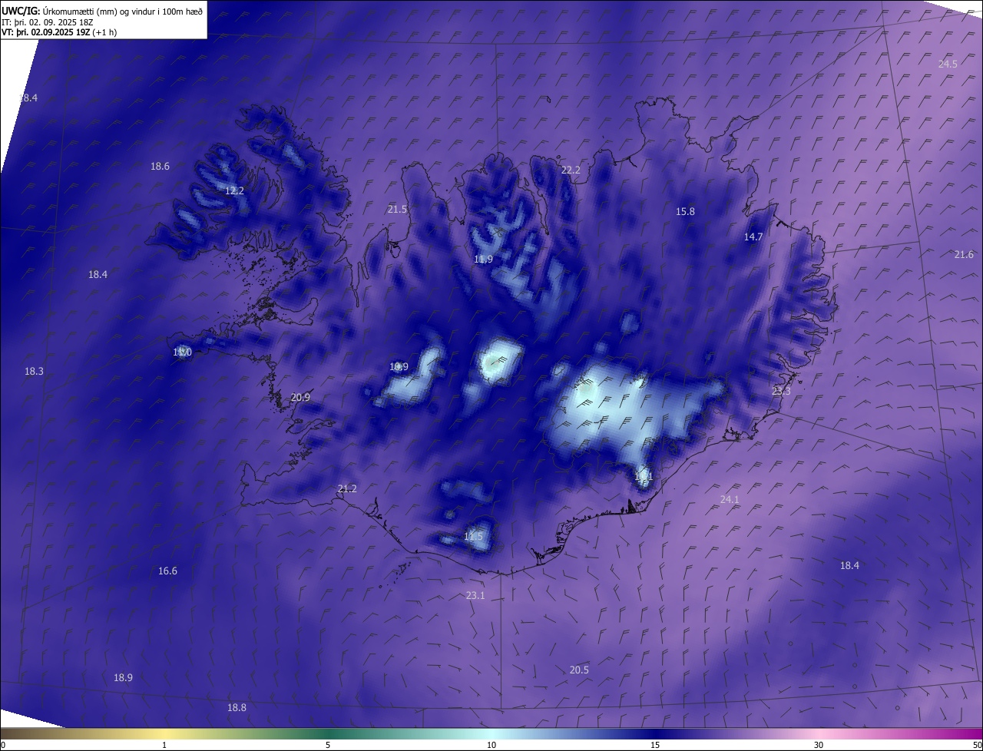Click the 11.0 value label
The height and width of the screenshot is (751, 983).
(x=182, y=352)
